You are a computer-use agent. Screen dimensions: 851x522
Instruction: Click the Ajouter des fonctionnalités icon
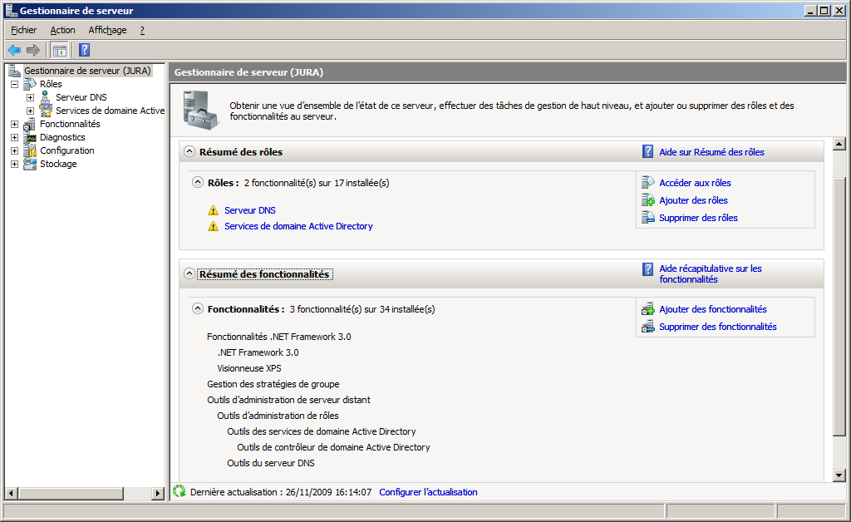pos(648,309)
